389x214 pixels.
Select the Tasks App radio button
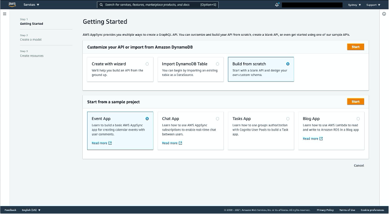click(x=288, y=119)
